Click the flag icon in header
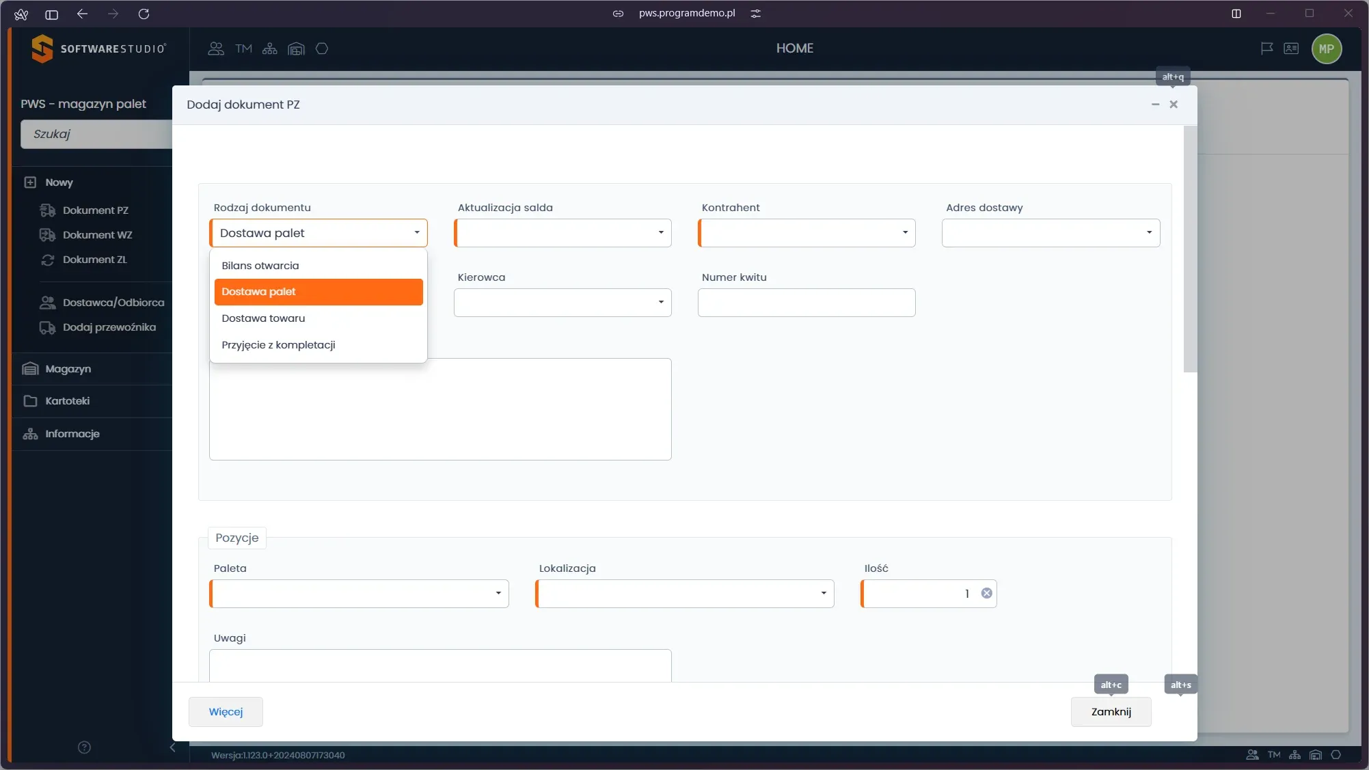The height and width of the screenshot is (770, 1369). (1266, 49)
